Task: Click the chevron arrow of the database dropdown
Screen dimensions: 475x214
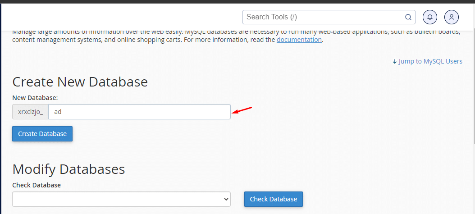Action: click(226, 199)
